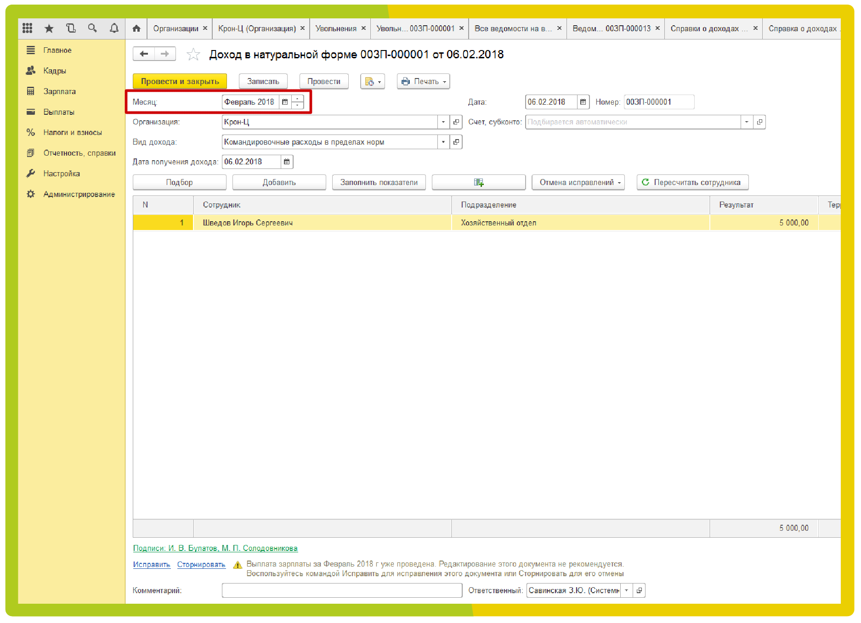Sort by the Сотрудник column header
This screenshot has height=623, width=861.
pos(322,205)
